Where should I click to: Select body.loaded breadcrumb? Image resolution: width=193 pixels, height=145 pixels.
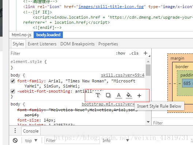coord(48,35)
